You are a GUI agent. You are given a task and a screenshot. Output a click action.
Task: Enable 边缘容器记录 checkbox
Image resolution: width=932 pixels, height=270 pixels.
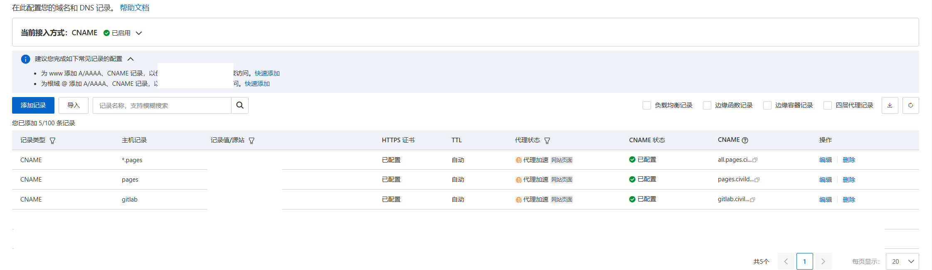[767, 105]
